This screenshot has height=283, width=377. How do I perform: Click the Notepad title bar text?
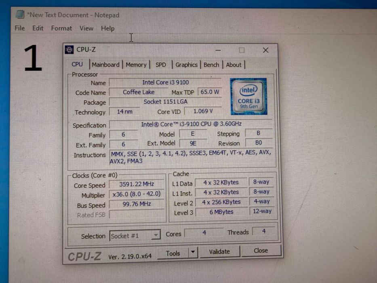73,15
